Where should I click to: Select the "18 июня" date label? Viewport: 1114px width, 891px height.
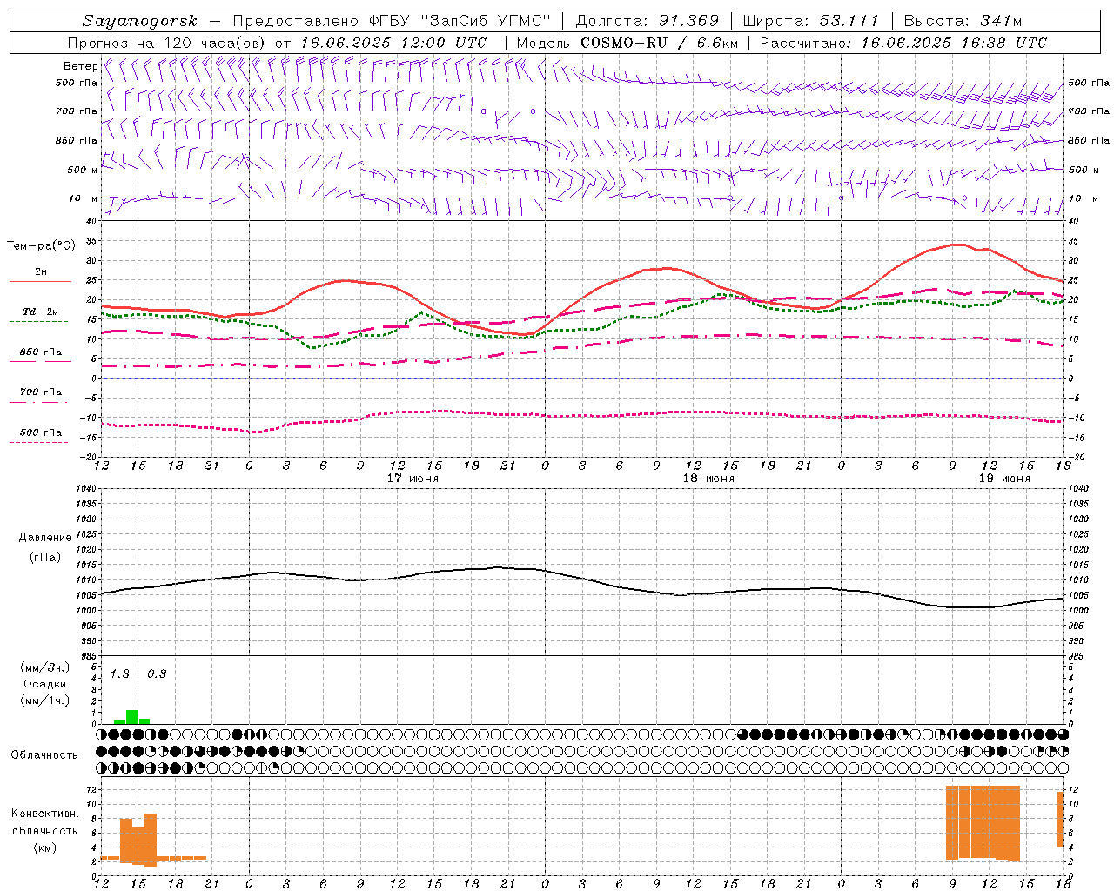[x=708, y=479]
